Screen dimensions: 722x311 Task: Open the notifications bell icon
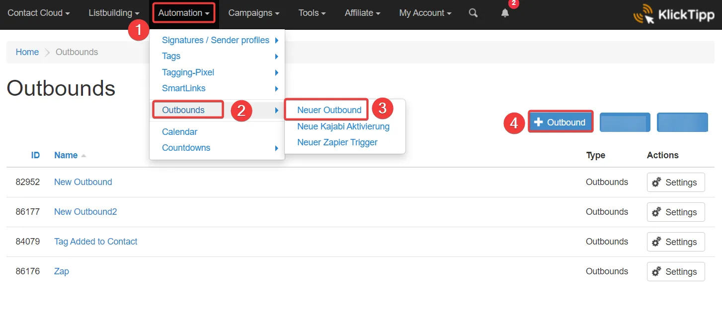(x=505, y=13)
